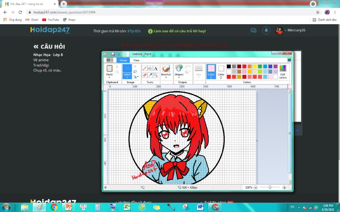Open the notification bell on Hoidap247
340x212 pixels.
coord(266,30)
